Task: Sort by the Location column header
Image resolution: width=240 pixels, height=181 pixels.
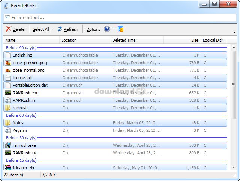Action: 85,40
